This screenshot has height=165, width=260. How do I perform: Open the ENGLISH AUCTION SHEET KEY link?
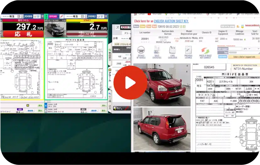[x=171, y=21]
